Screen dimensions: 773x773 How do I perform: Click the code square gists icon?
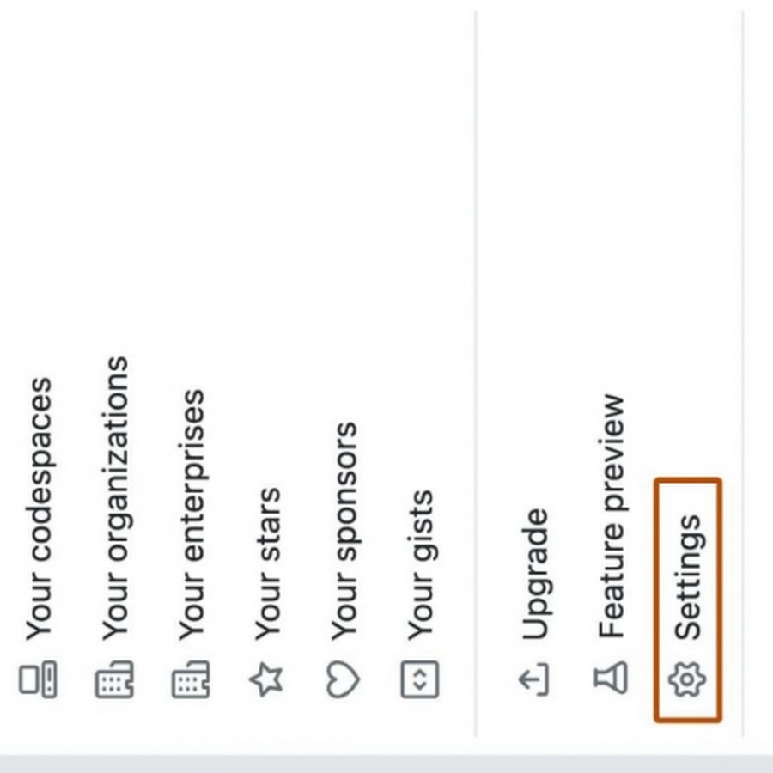[x=420, y=680]
